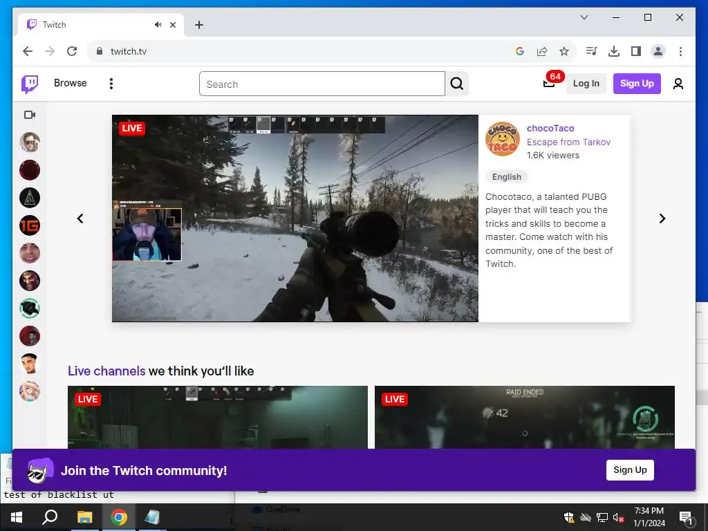This screenshot has width=708, height=531.
Task: Click the English language tag
Action: pos(507,177)
